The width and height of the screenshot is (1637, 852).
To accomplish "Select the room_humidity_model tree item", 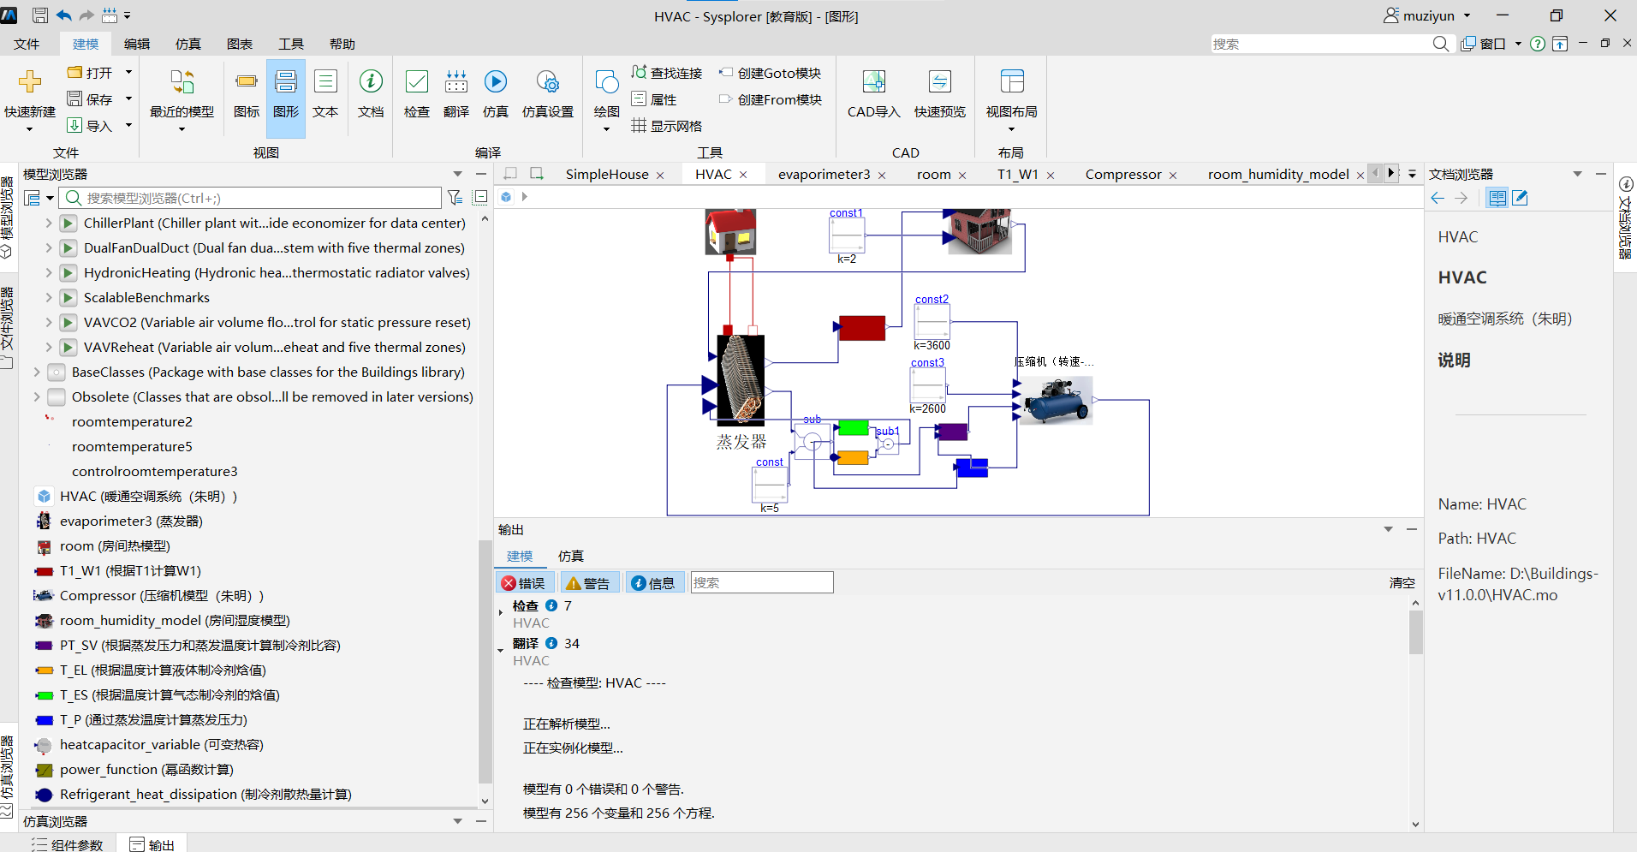I will [x=175, y=620].
